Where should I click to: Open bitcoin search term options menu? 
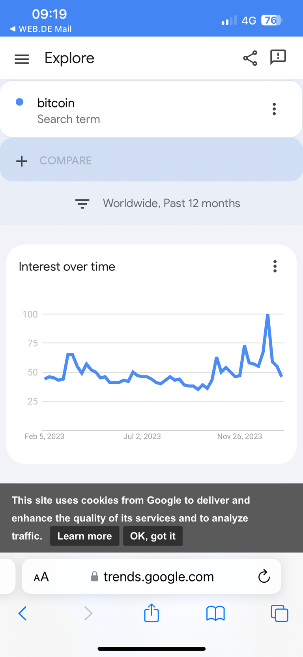274,109
